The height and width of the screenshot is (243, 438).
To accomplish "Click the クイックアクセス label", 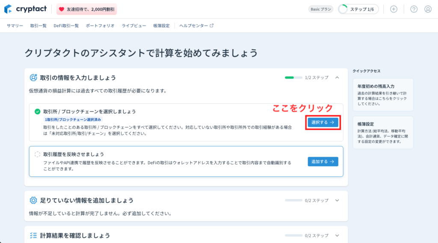I will tap(366, 71).
